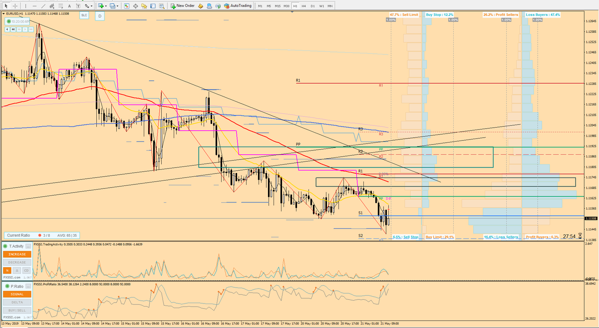Click the 'Loss Buyers : 47.4%' label

(x=543, y=15)
